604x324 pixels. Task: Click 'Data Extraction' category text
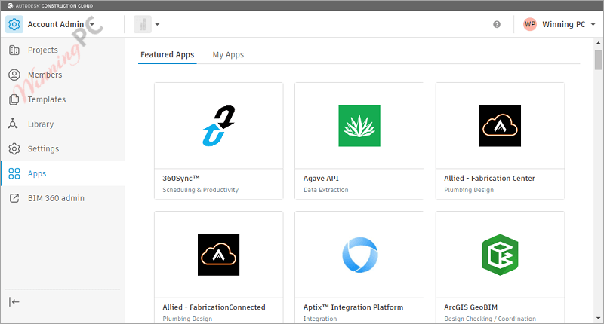click(326, 190)
